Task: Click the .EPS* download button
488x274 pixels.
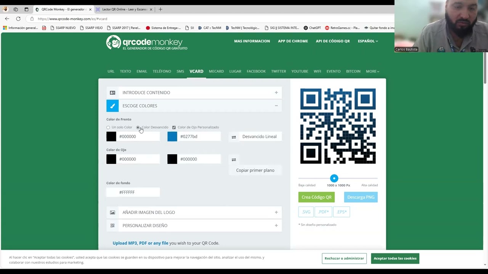Action: (342, 212)
